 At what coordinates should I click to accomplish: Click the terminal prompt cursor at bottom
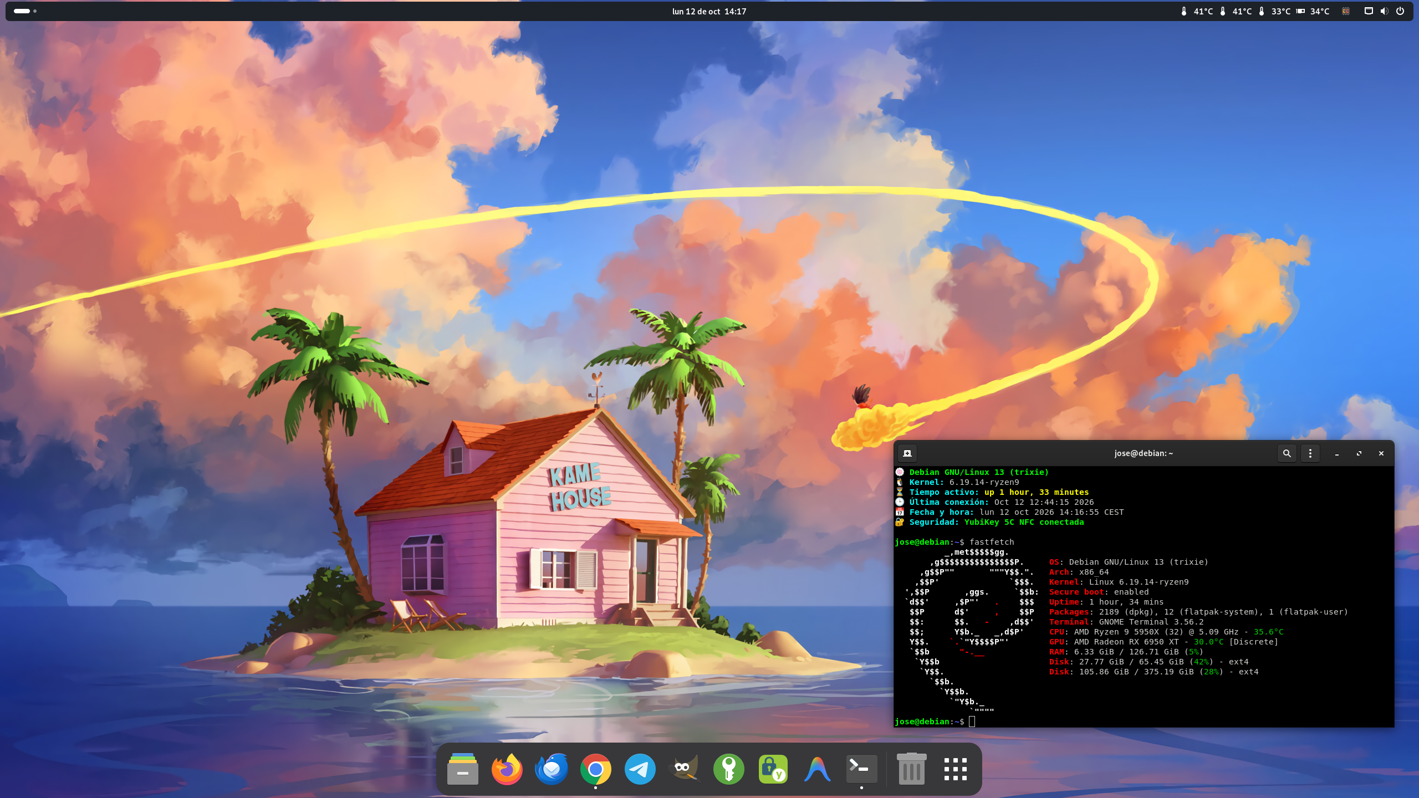972,721
